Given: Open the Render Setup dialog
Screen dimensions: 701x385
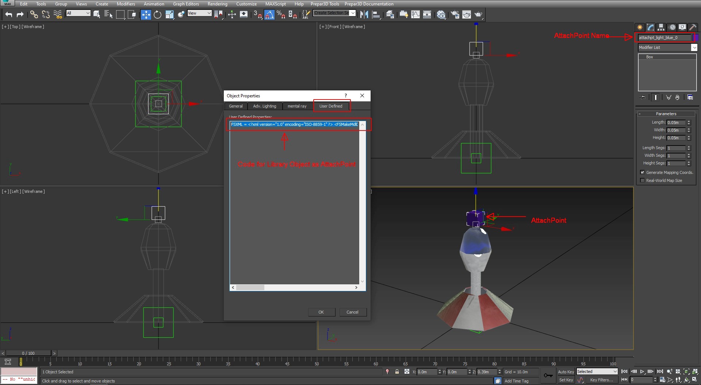Looking at the screenshot, I should [x=455, y=15].
